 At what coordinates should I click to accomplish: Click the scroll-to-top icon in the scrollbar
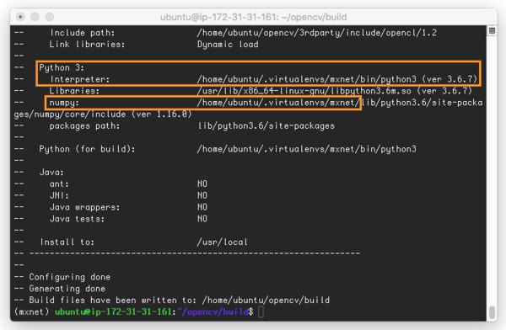pos(492,31)
